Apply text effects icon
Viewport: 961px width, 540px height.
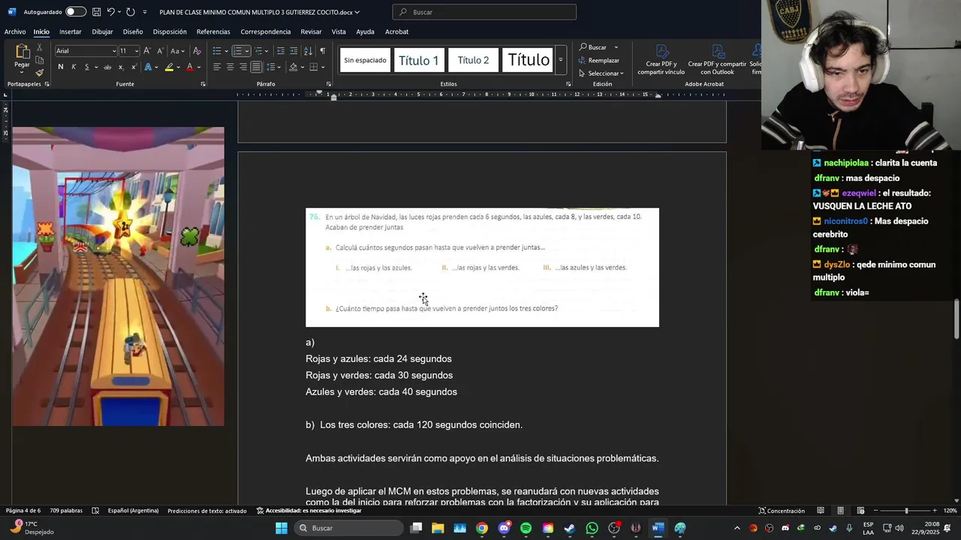point(148,67)
